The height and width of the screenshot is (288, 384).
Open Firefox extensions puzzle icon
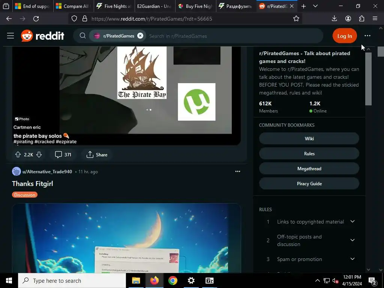point(361,19)
